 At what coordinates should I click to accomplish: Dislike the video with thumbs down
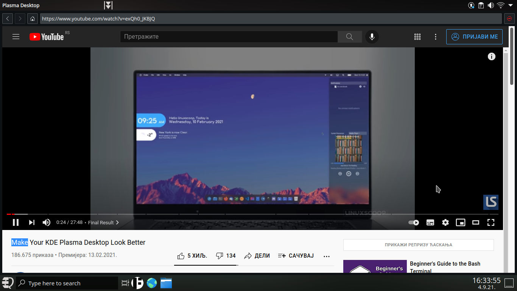[x=226, y=256]
